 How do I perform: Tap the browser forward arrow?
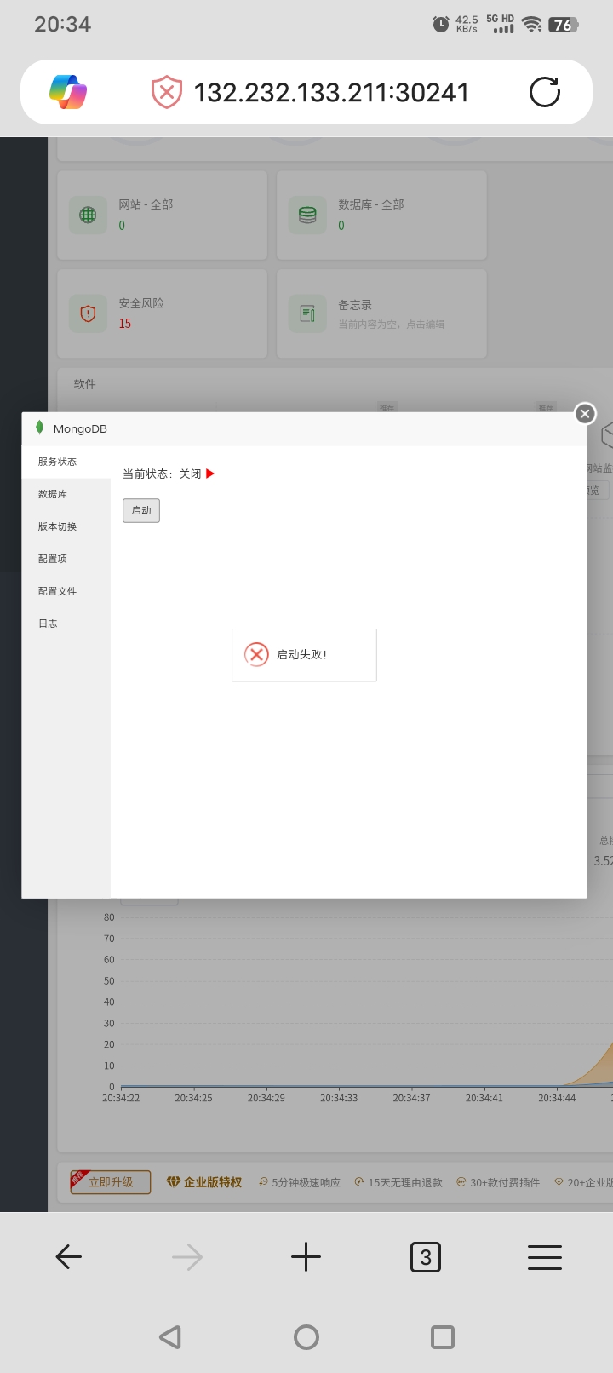tap(187, 1256)
